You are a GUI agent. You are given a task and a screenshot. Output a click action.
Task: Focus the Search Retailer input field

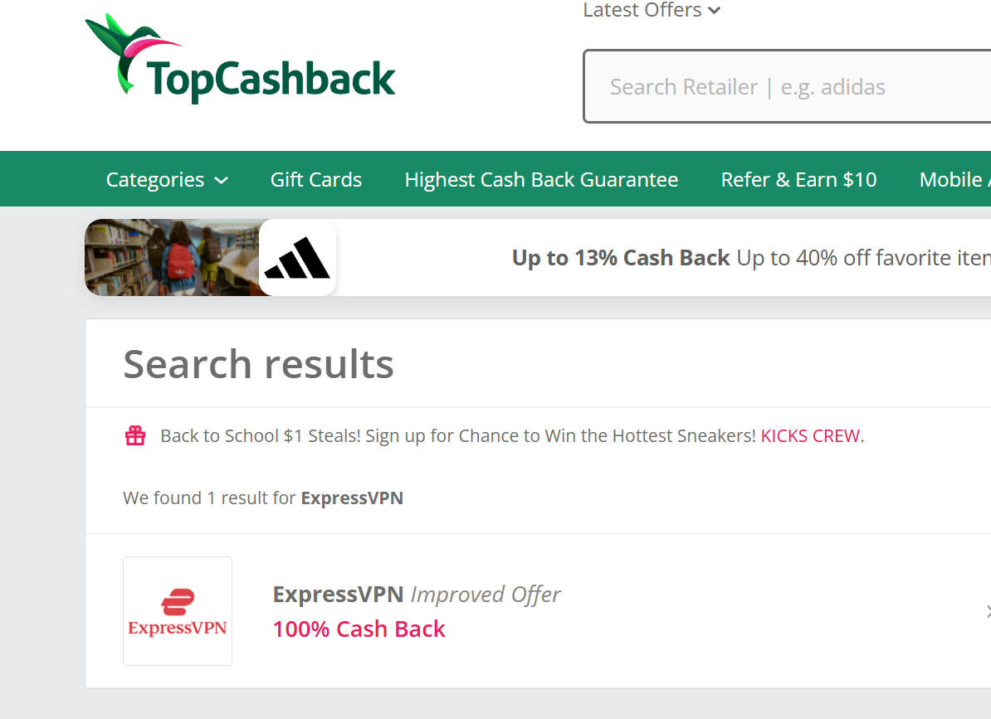[788, 86]
